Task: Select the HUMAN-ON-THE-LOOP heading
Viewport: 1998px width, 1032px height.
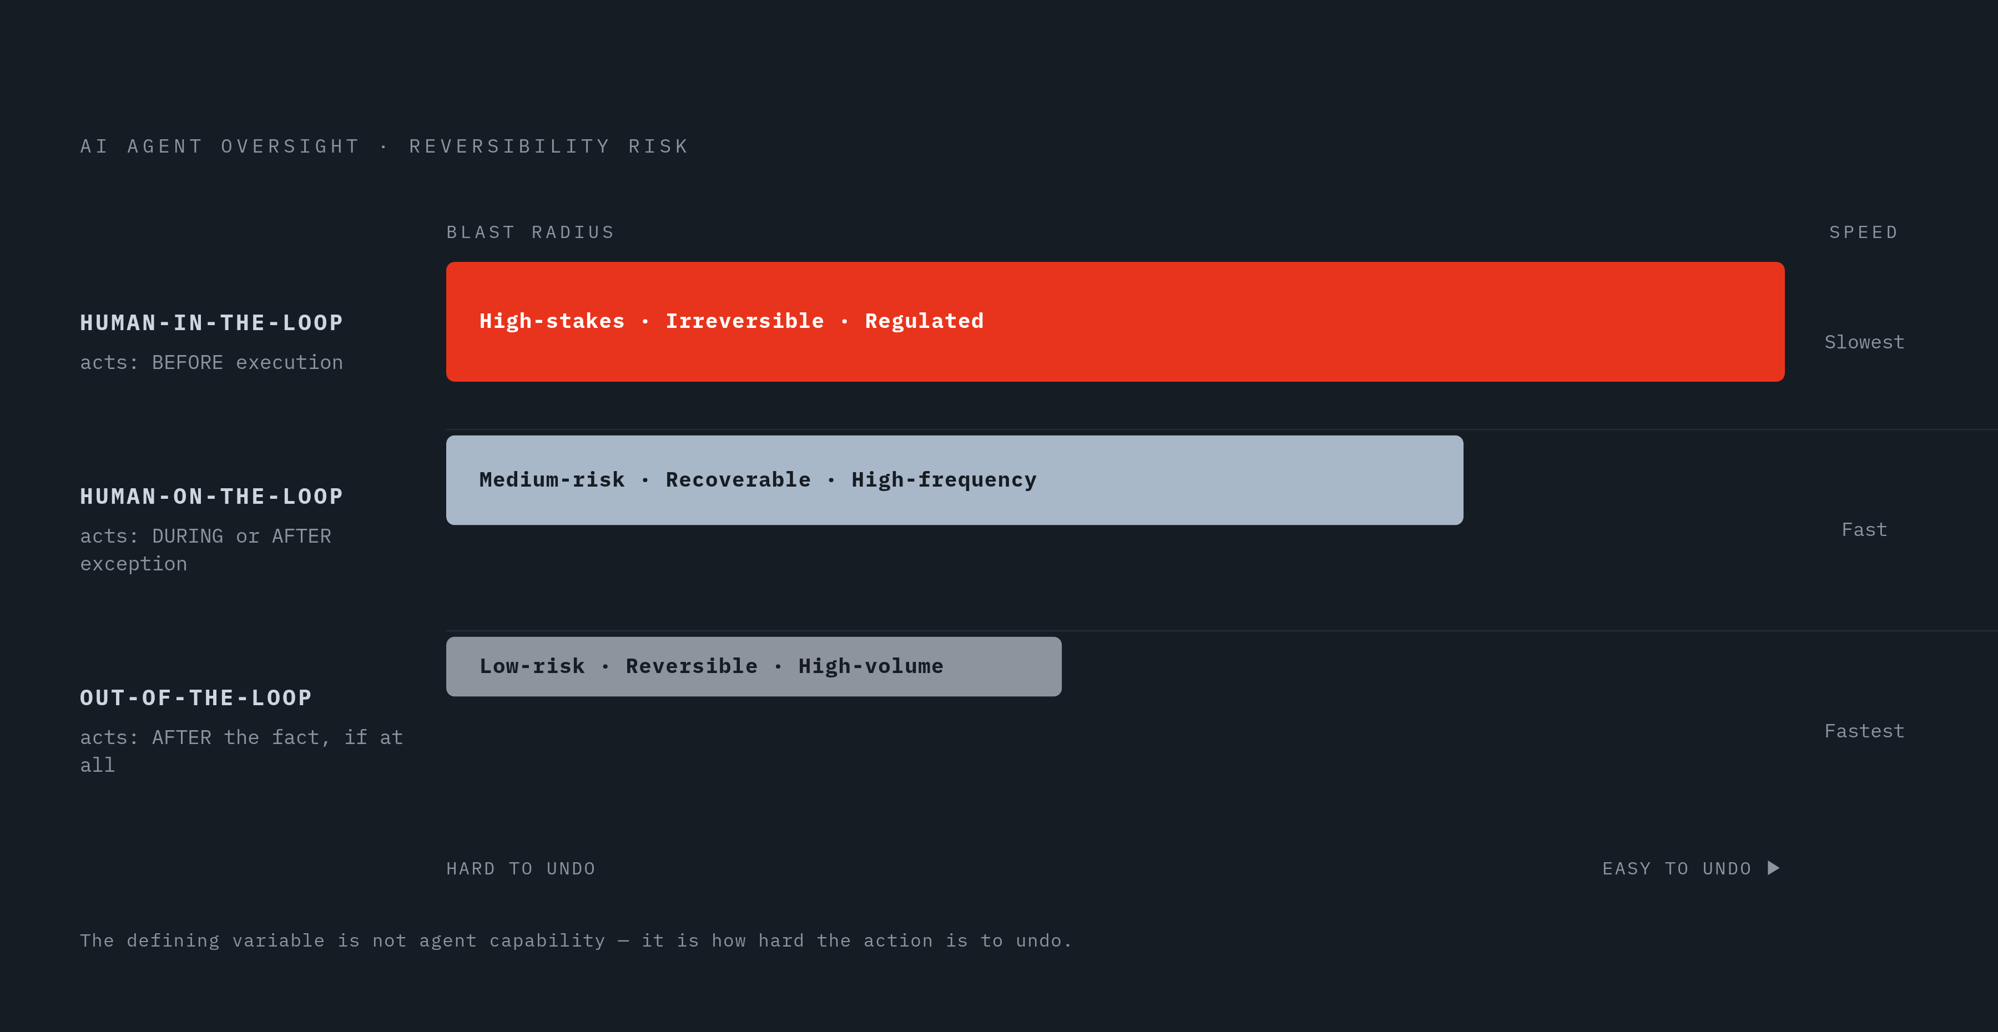Action: (212, 496)
